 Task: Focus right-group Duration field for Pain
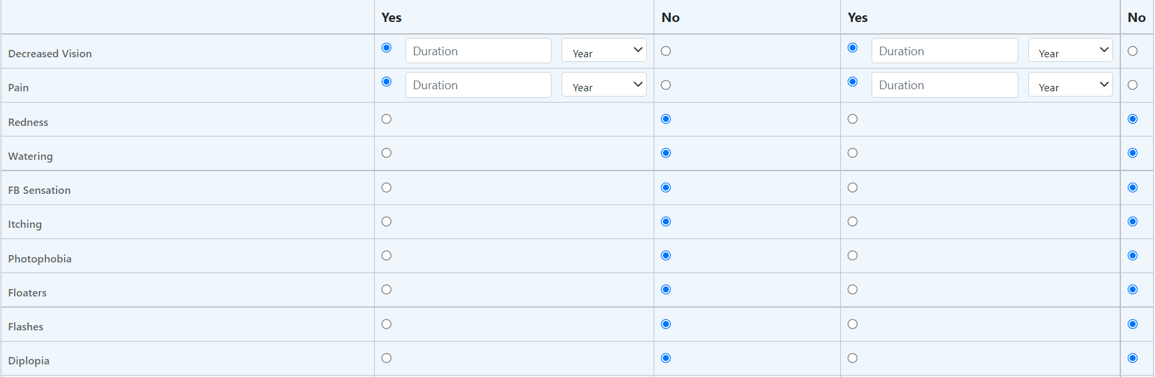pyautogui.click(x=944, y=85)
